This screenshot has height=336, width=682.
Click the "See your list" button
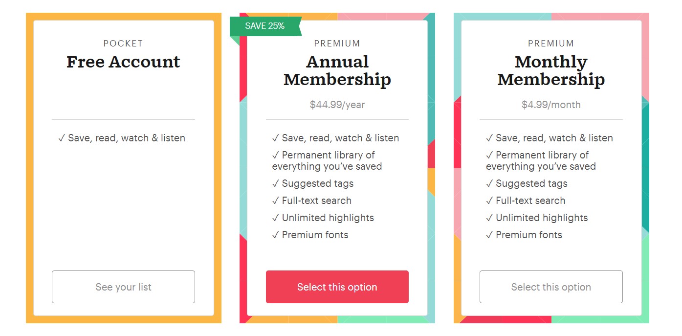123,287
